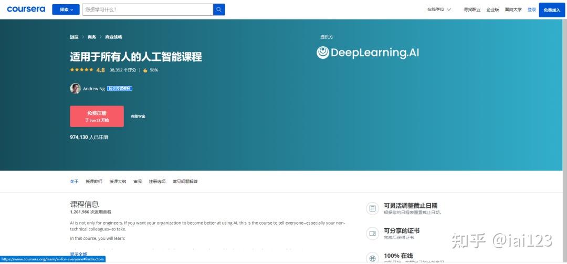Open the 企业版 link

[x=492, y=10]
